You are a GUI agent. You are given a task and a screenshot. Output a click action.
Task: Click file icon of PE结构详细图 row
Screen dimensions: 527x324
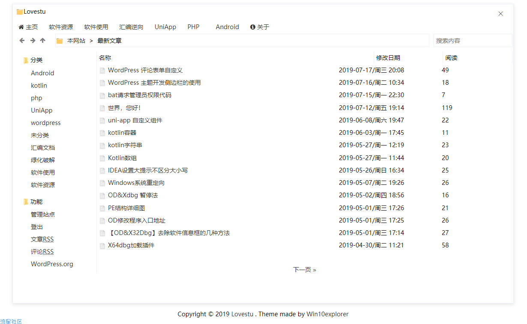coord(102,208)
